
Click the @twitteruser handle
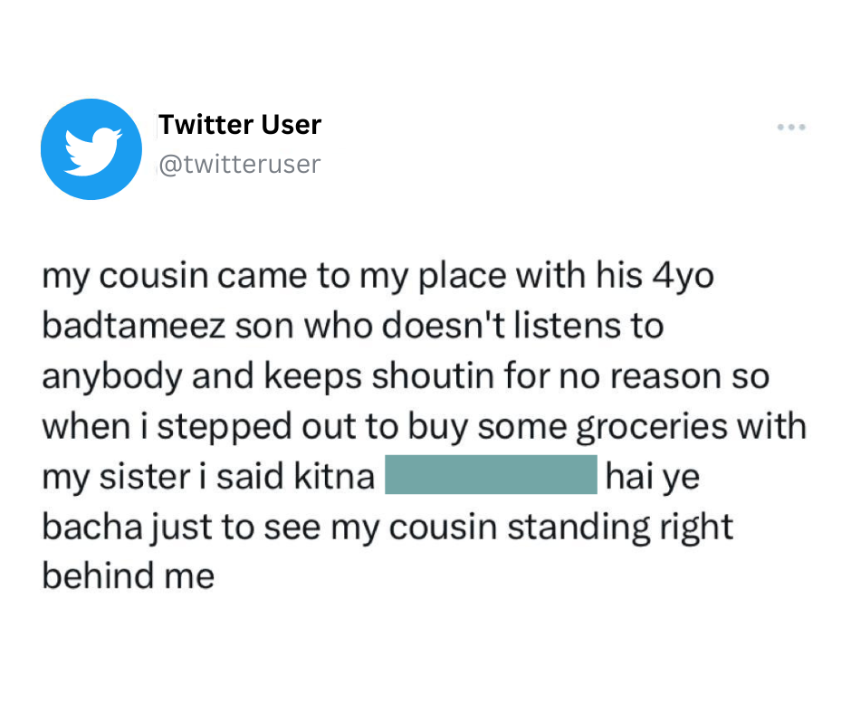pos(240,165)
